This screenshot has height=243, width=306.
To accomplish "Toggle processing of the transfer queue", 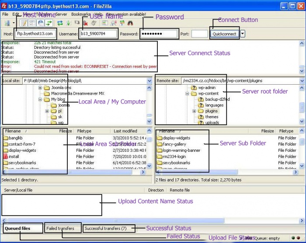I will [x=69, y=23].
